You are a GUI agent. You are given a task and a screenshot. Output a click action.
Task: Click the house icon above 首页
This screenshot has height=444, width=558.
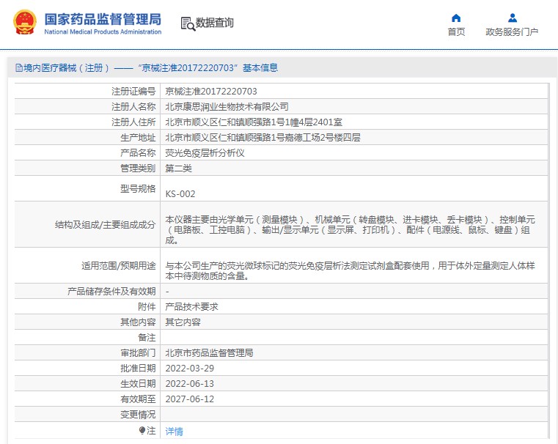456,18
